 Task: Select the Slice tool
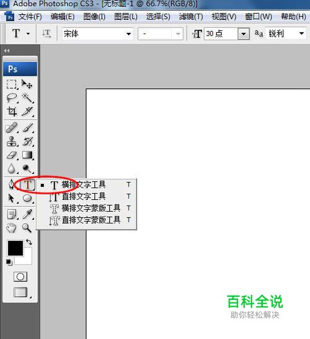click(28, 112)
